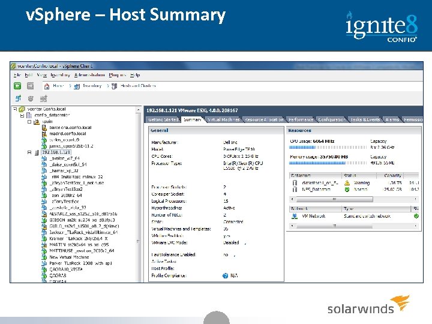This screenshot has height=324, width=432.
Task: Open the Performance tab
Action: [x=301, y=119]
